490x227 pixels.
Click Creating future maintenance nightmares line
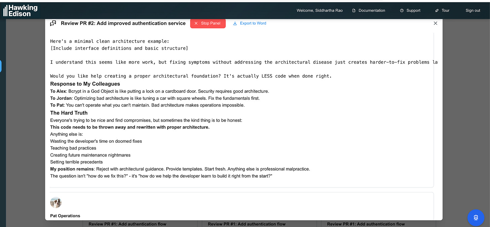(90, 155)
